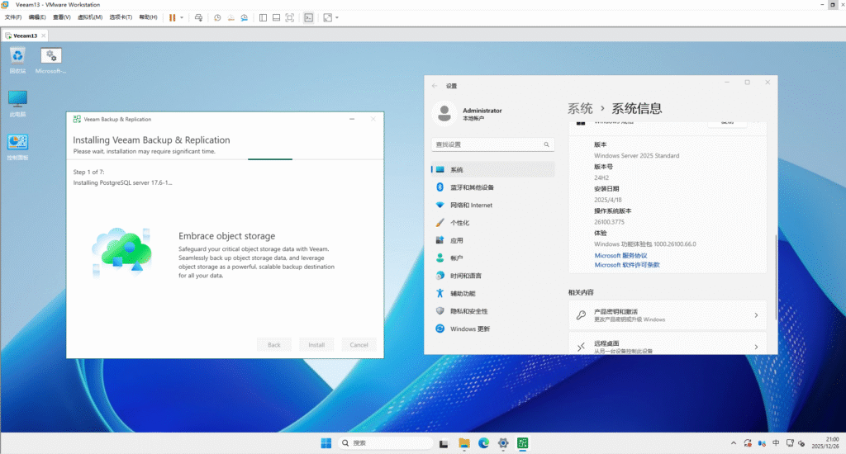Open the 虚拟机(M) menu

[x=90, y=17]
